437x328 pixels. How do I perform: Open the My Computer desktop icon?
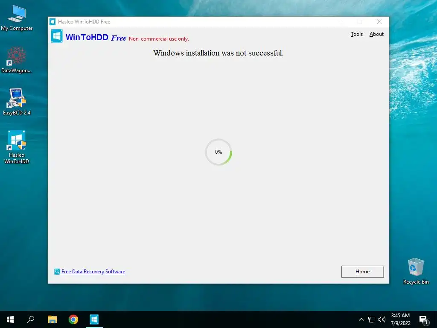(17, 18)
